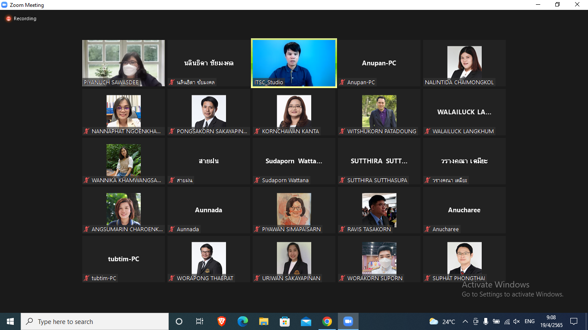This screenshot has width=588, height=330.
Task: Click the microphone icon in system tray
Action: 486,321
